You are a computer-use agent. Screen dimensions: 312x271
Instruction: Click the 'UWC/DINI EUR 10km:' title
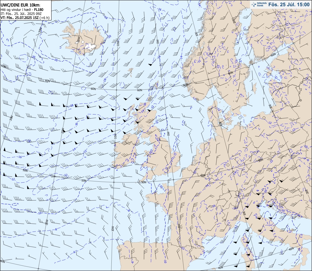tap(21, 5)
